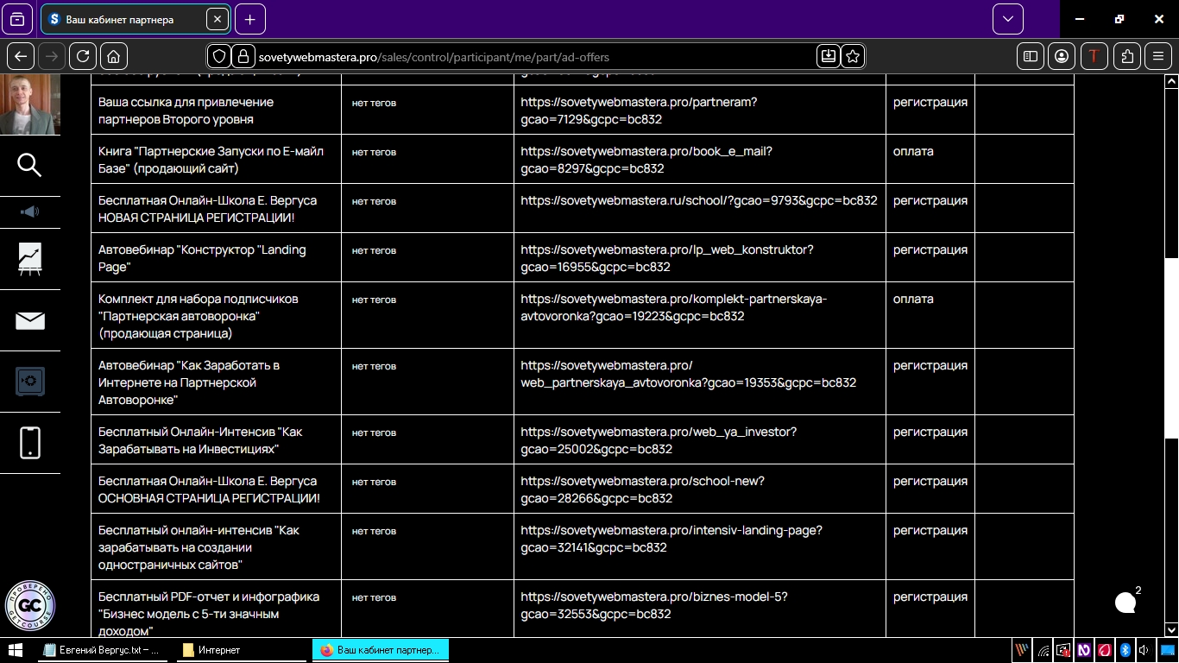Screen dimensions: 1179x663
Task: Click the GetCourse verified badge
Action: pyautogui.click(x=30, y=605)
